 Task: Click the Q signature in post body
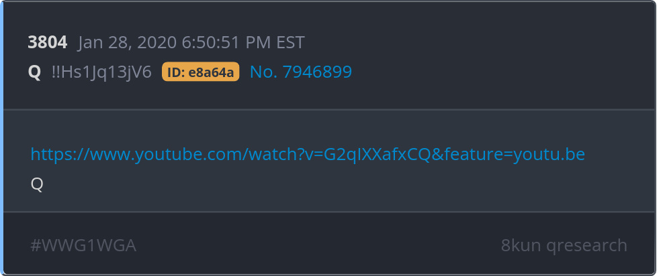(37, 184)
